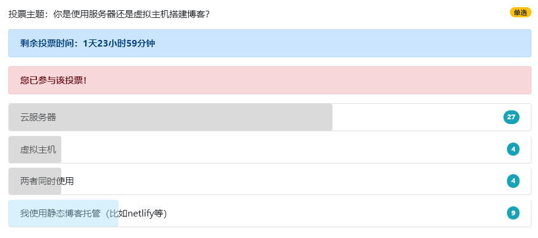Click the 投票主题 poll title text
The height and width of the screenshot is (238, 538).
click(109, 14)
